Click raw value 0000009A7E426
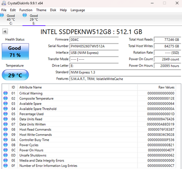Viewport: 182px width, 169px height. coord(161,119)
